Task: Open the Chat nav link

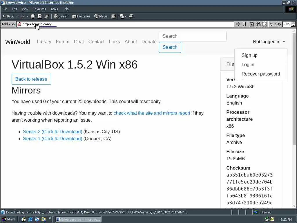Action: tap(79, 42)
